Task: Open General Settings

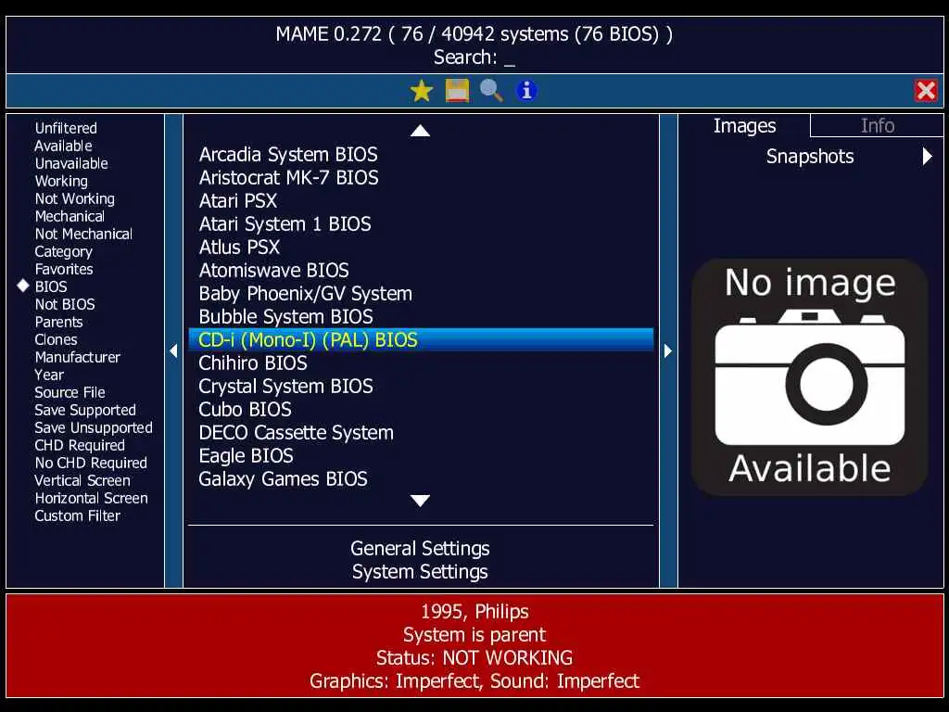Action: pos(420,549)
